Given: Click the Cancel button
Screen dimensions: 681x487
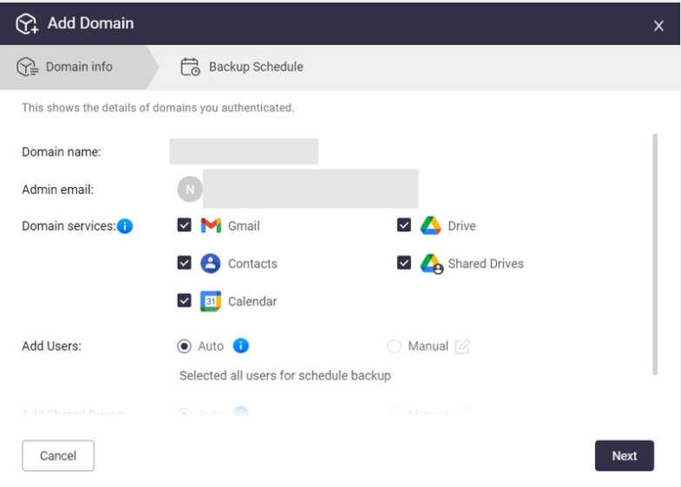Looking at the screenshot, I should point(58,456).
